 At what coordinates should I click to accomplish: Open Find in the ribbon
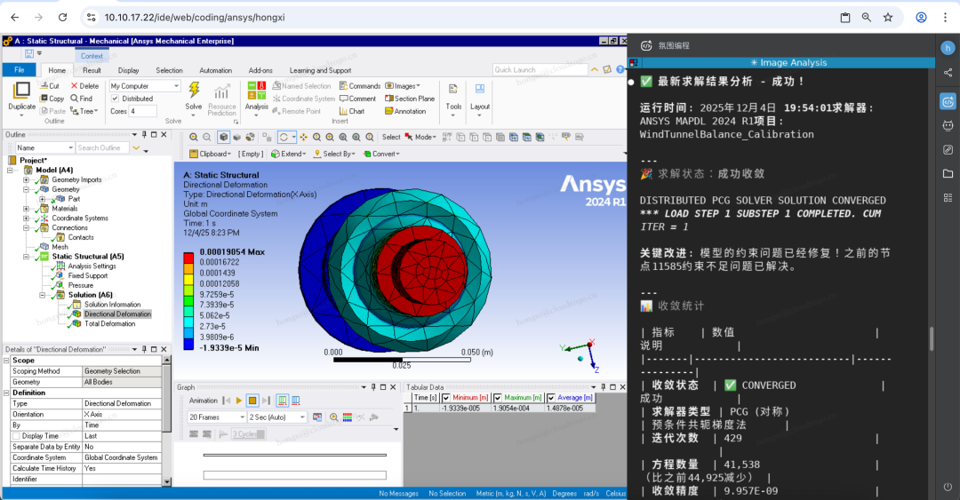click(82, 98)
